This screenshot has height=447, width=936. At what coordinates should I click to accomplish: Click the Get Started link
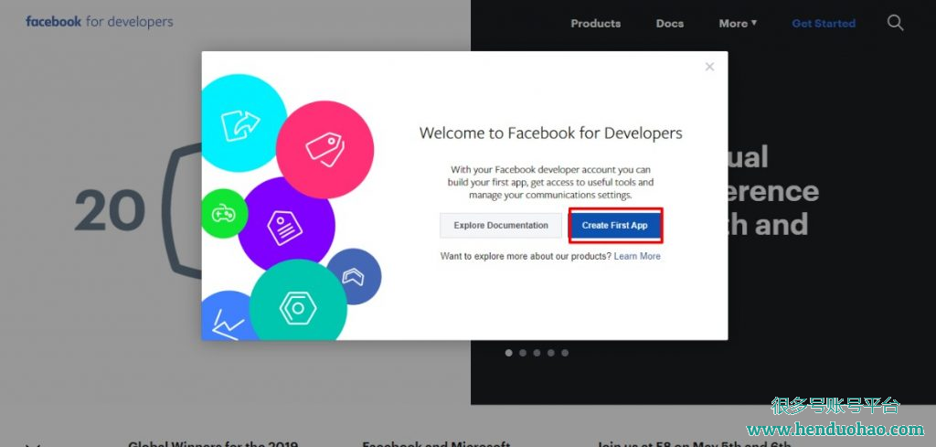[x=824, y=23]
